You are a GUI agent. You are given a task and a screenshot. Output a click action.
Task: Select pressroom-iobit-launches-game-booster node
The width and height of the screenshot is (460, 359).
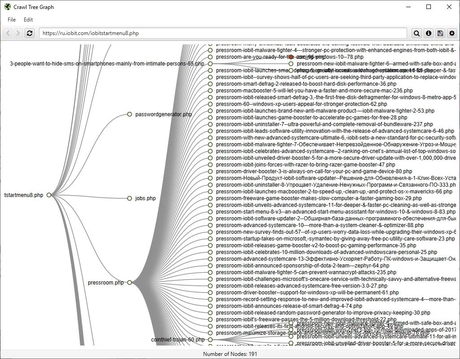pyautogui.click(x=210, y=118)
